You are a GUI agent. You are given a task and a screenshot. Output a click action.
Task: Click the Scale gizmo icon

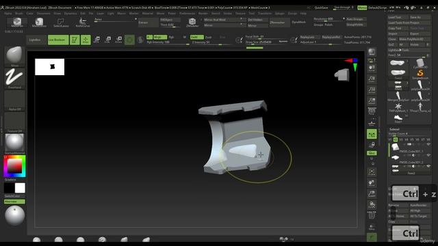[x=108, y=40]
